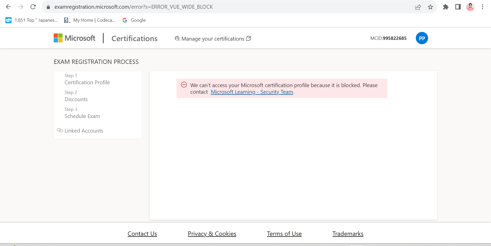
Task: Open Manage your certifications link
Action: [x=213, y=39]
